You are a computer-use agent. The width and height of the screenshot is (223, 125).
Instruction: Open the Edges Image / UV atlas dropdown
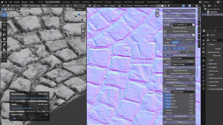(183, 64)
